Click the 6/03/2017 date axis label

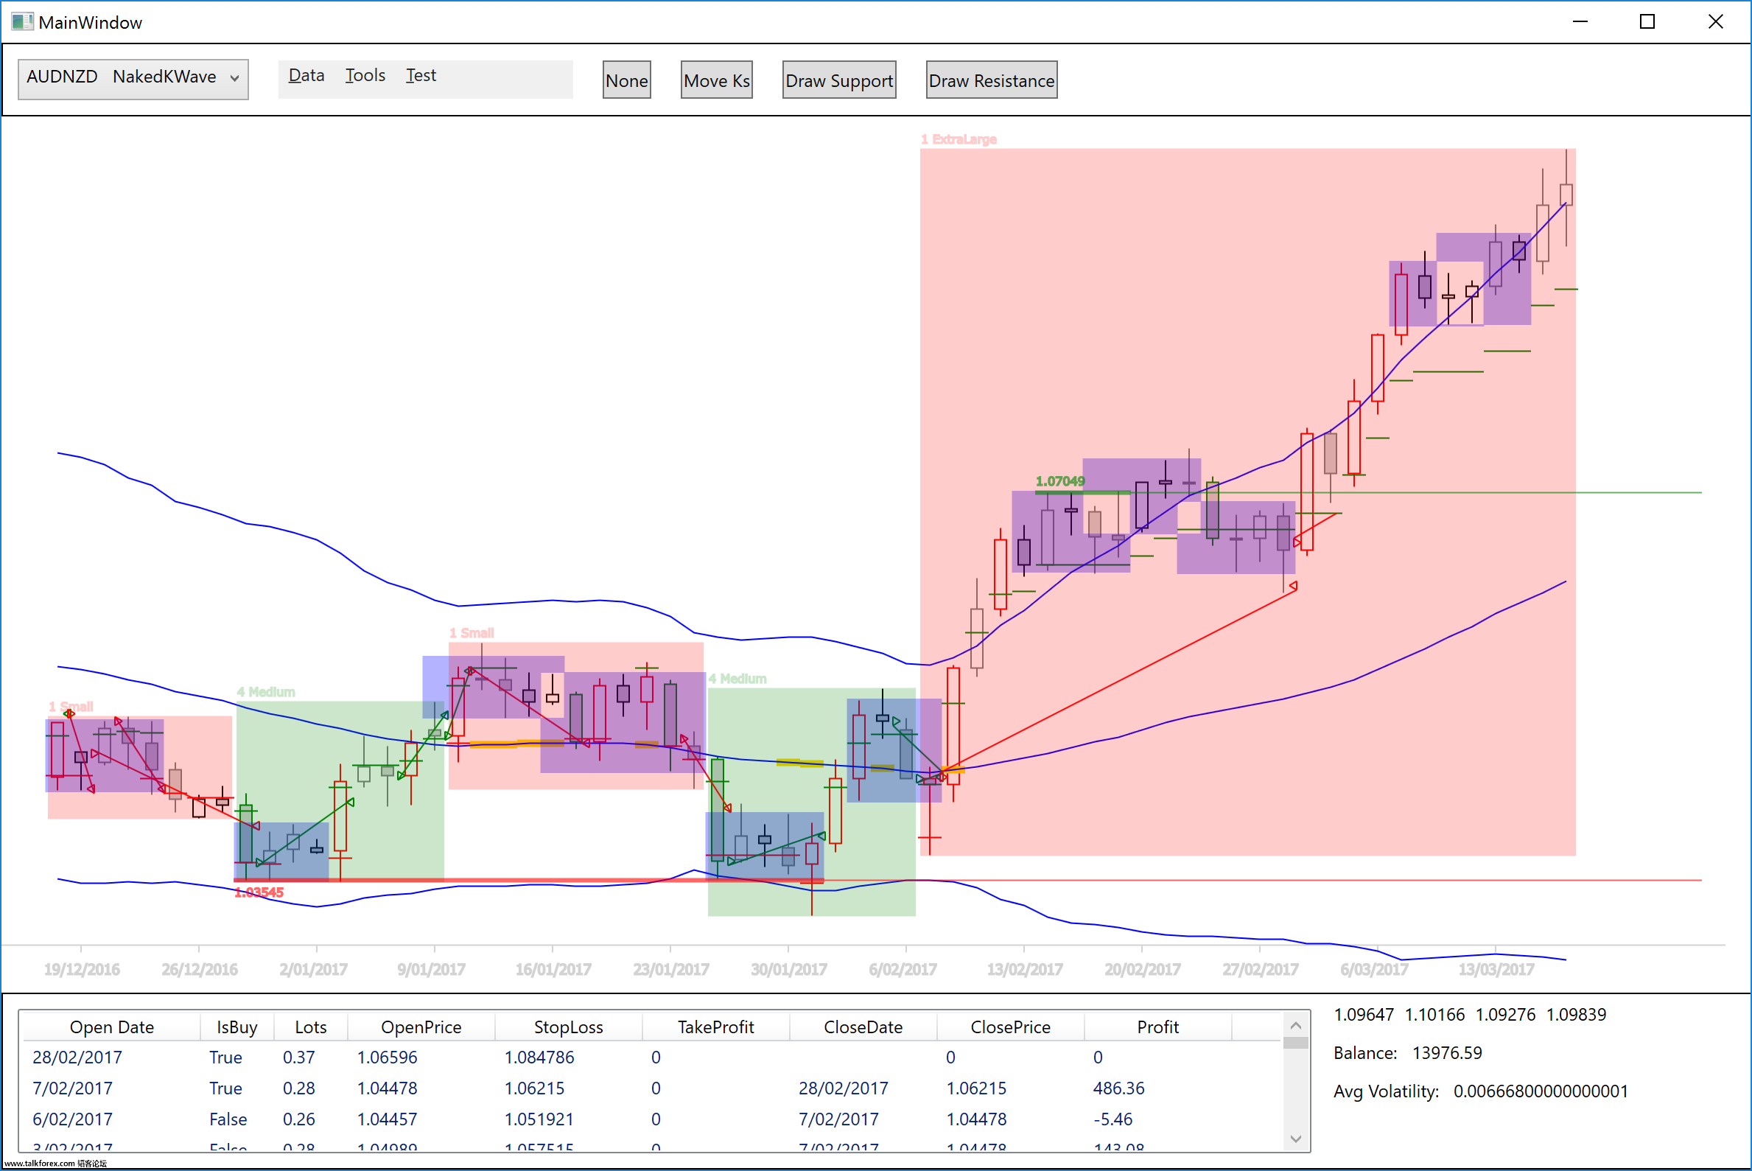[1373, 969]
